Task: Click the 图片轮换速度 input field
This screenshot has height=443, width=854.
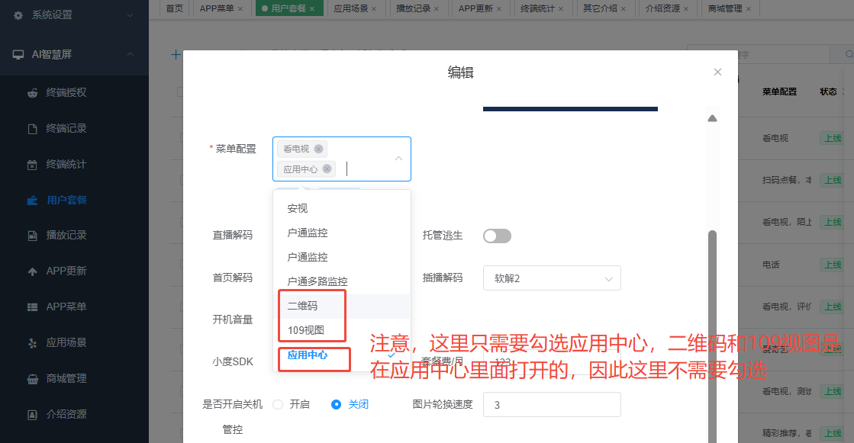Action: [x=552, y=405]
